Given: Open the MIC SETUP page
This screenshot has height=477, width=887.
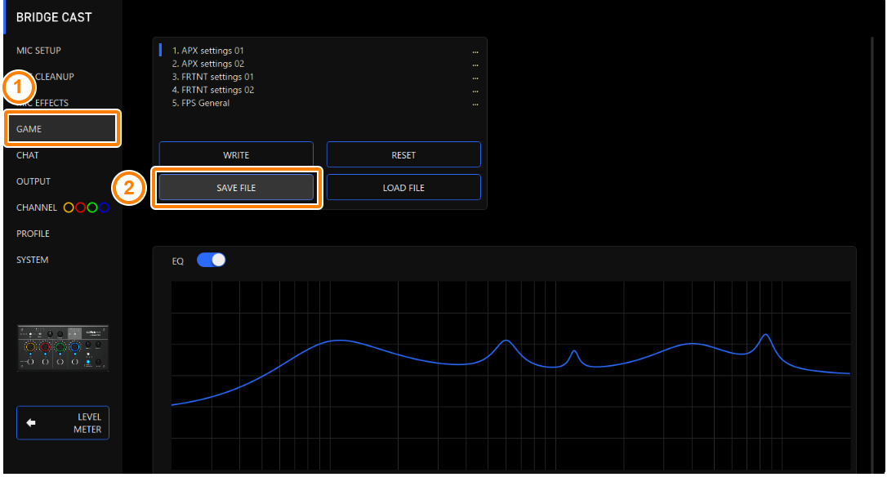Looking at the screenshot, I should point(38,51).
